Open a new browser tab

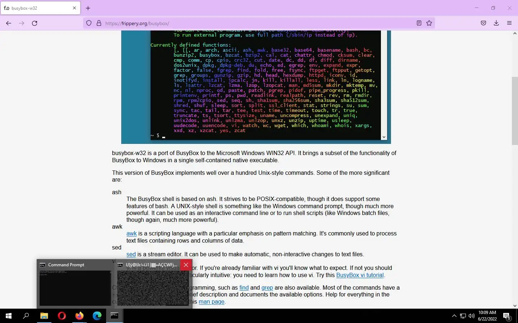click(88, 8)
